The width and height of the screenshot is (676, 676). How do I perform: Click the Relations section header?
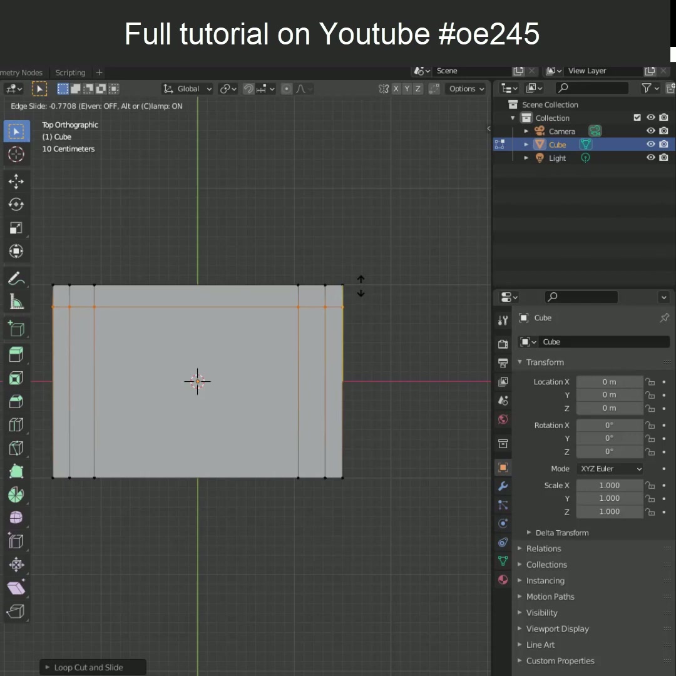(543, 548)
